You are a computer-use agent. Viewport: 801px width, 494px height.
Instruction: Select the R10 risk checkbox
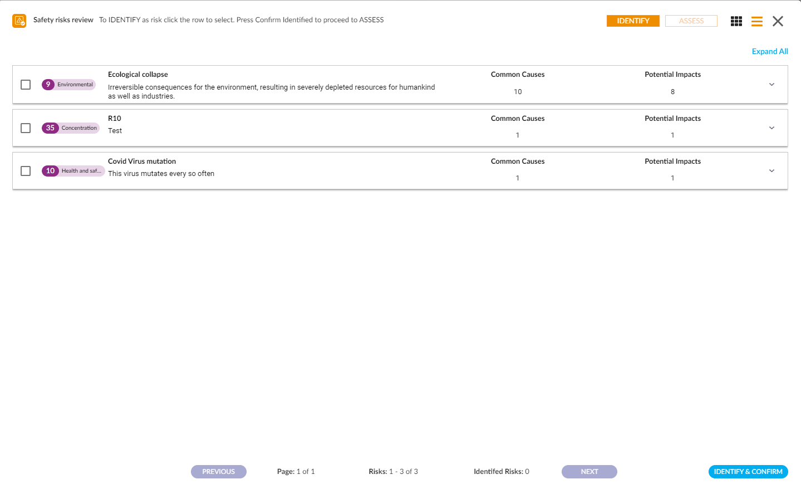tap(26, 128)
